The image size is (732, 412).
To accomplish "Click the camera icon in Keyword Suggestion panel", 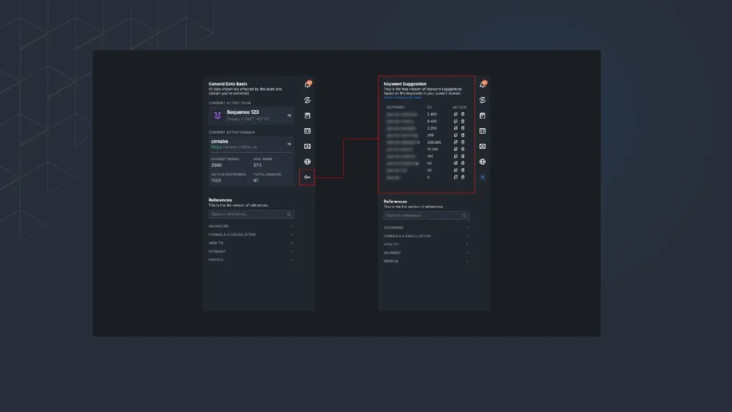I will point(483,146).
